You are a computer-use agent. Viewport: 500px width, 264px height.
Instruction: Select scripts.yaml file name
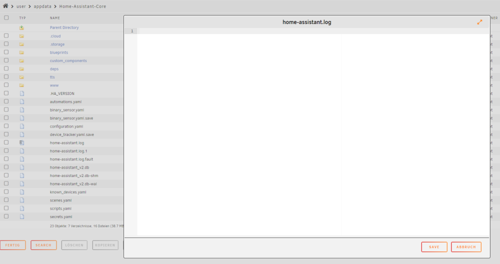(60, 208)
